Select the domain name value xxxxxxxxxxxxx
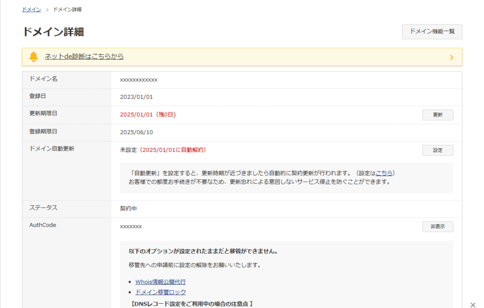This screenshot has height=308, width=484. [138, 80]
